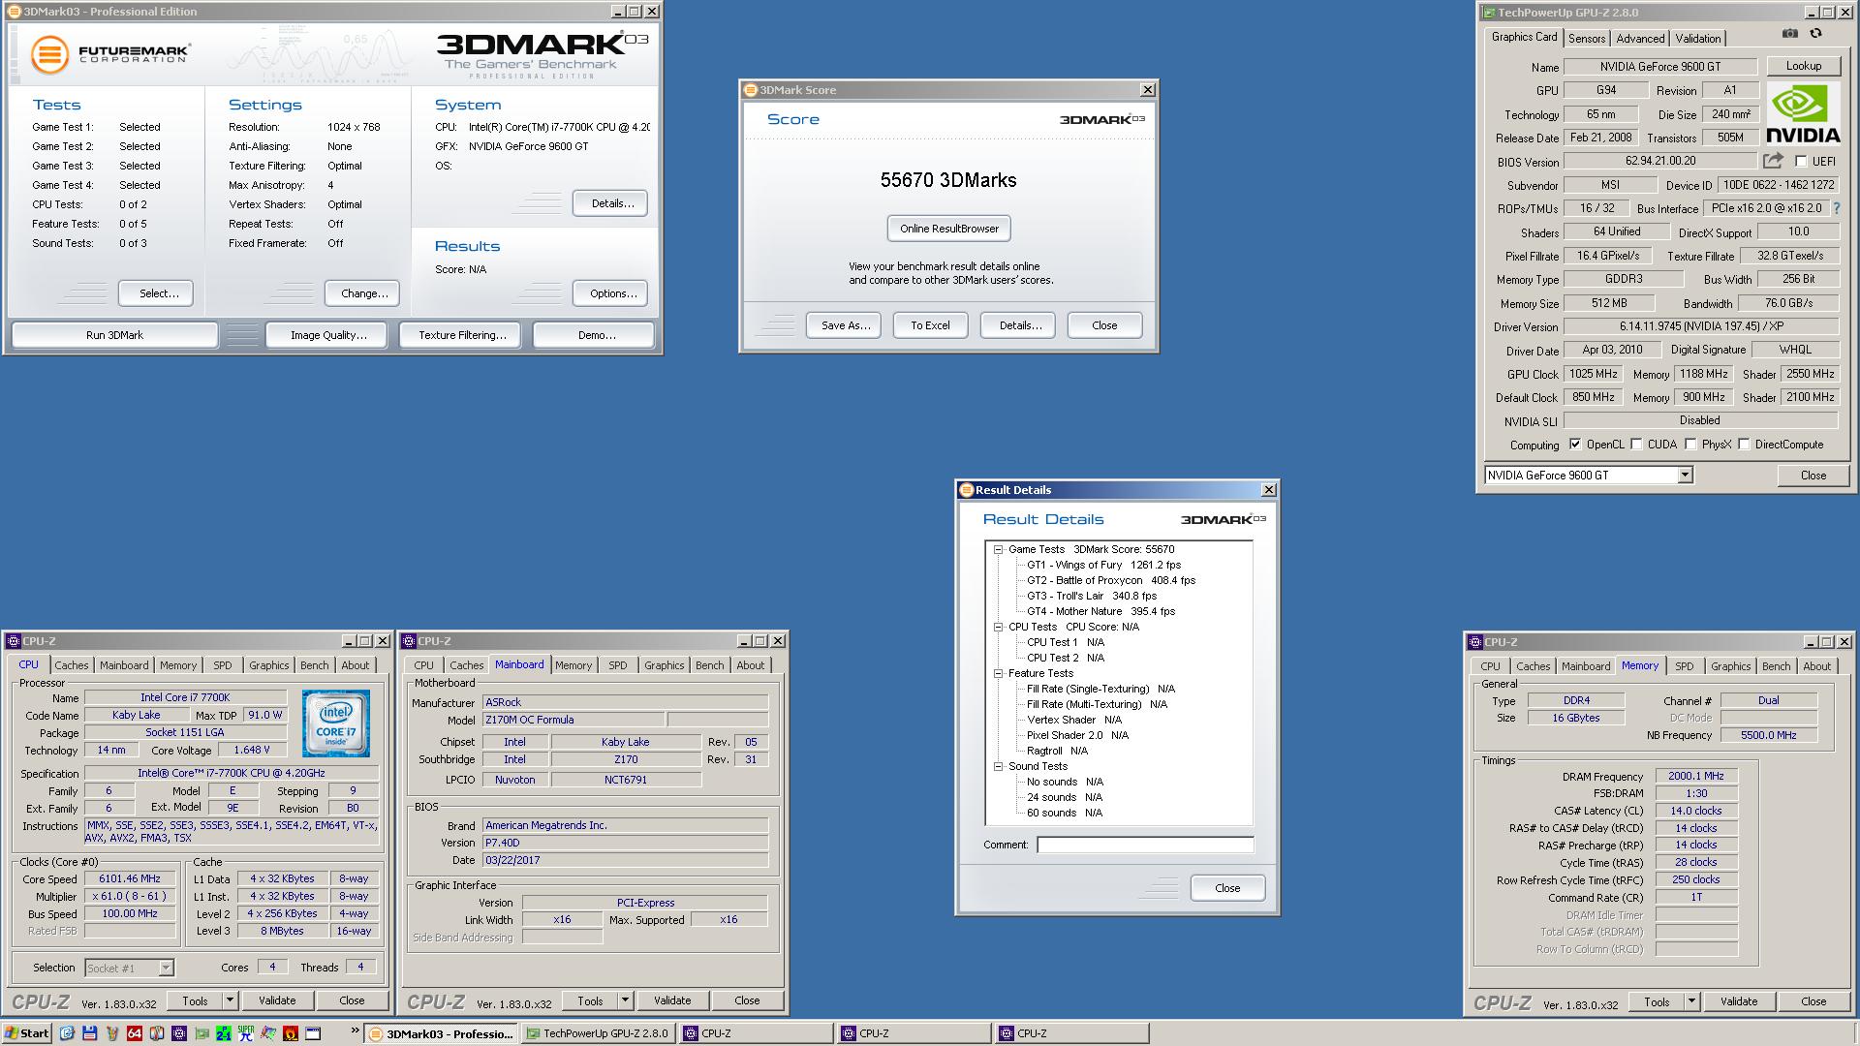Open SPD tab in CPU-Z Memory window
Screen dimensions: 1860x1046
(1685, 666)
